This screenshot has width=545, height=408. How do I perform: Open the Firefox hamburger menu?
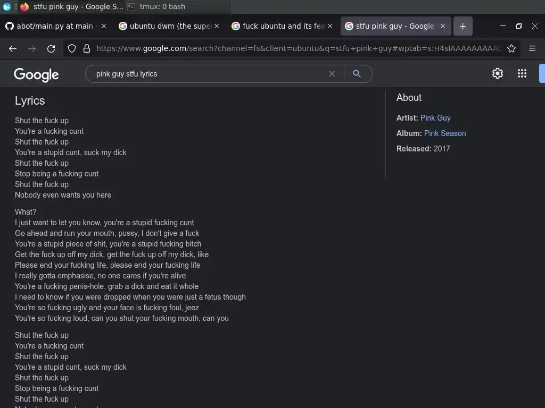(532, 48)
